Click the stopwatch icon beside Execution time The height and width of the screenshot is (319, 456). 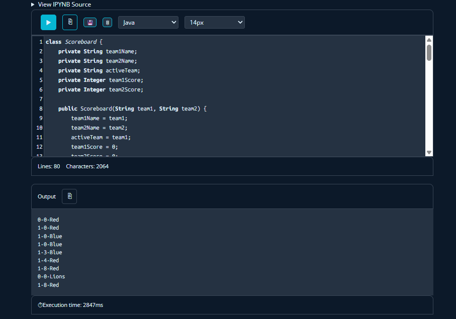[x=40, y=305]
